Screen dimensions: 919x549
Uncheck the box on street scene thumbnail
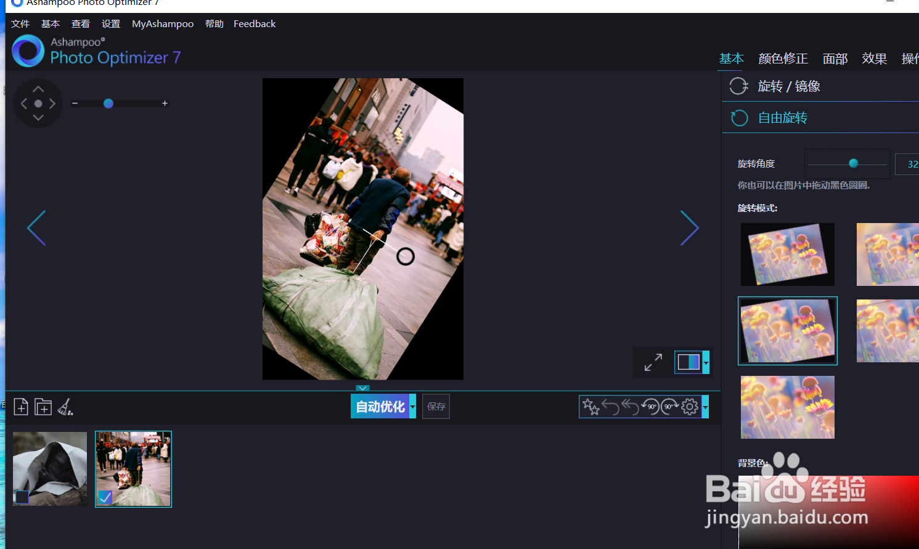(105, 497)
